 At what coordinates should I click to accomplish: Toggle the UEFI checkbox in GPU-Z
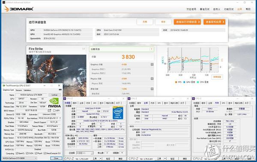click(54, 111)
